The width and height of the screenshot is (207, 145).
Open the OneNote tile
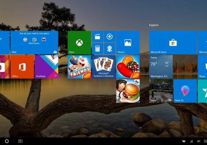(46, 67)
